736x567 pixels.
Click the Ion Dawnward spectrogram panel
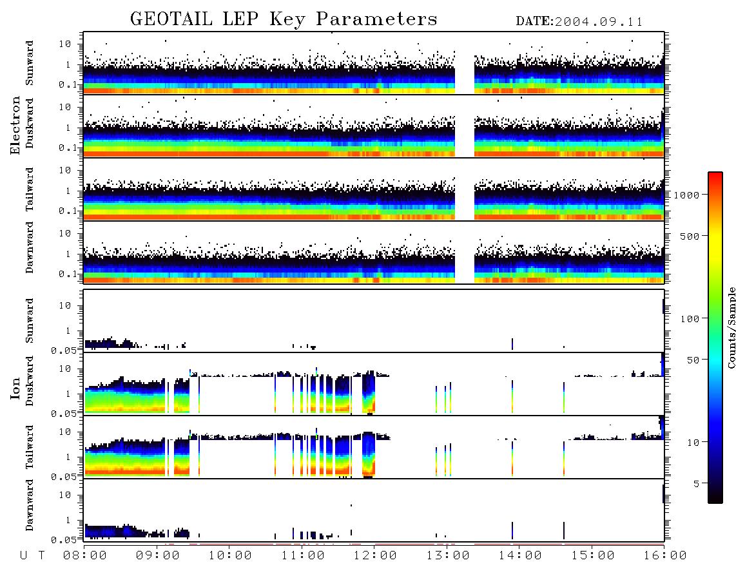click(x=374, y=510)
